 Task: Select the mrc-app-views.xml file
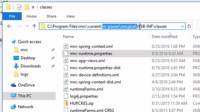pos(87,61)
